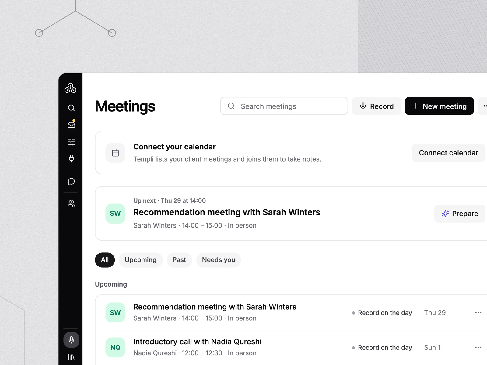Switch to the Upcoming filter tab
487x365 pixels.
pyautogui.click(x=141, y=260)
